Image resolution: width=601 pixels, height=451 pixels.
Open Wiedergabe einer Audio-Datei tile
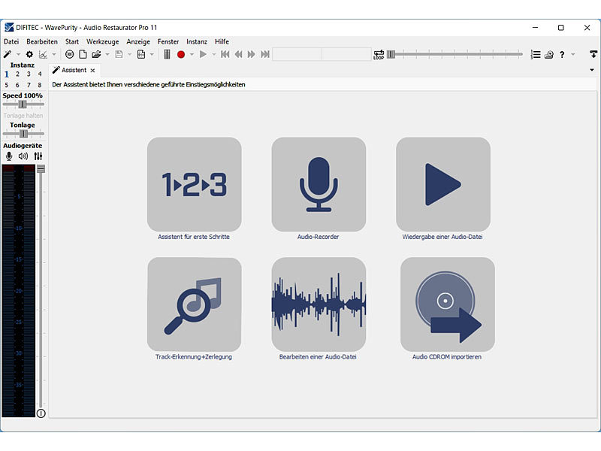(x=443, y=184)
